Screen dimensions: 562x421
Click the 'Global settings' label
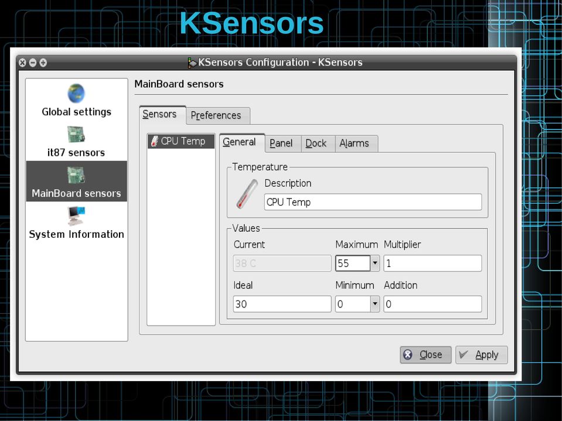point(76,112)
